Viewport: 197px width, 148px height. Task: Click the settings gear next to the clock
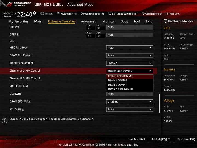[34, 13]
